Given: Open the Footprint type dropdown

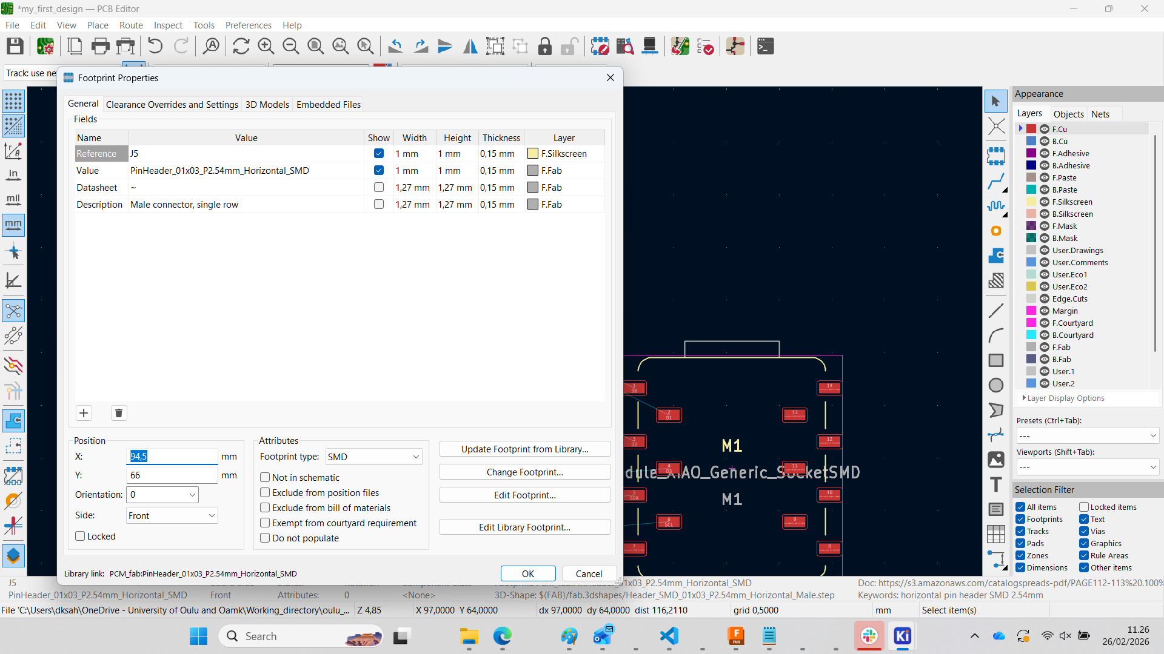Looking at the screenshot, I should tap(373, 457).
